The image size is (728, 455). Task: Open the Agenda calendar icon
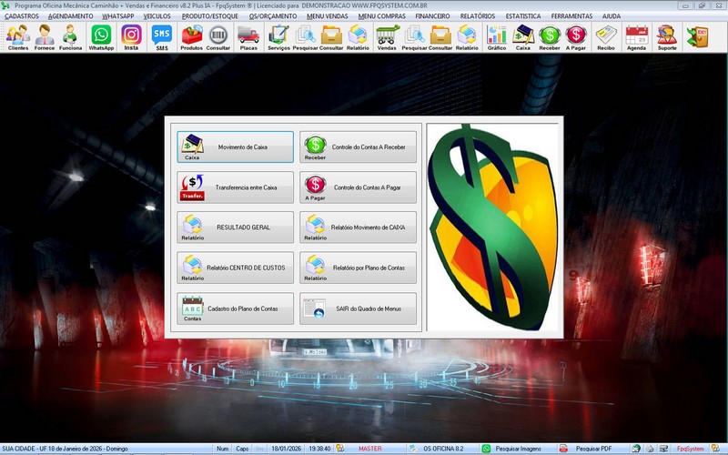[636, 37]
